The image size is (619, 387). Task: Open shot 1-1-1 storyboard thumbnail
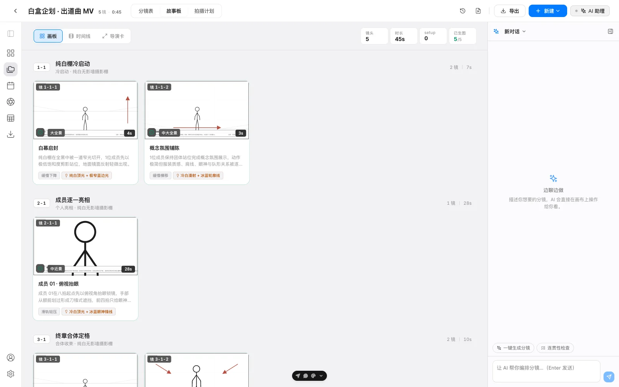[85, 110]
